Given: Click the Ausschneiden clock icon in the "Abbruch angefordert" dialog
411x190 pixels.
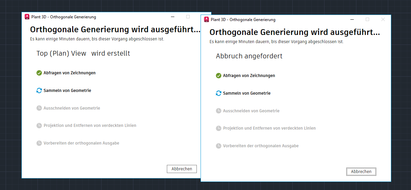Looking at the screenshot, I should tap(219, 111).
